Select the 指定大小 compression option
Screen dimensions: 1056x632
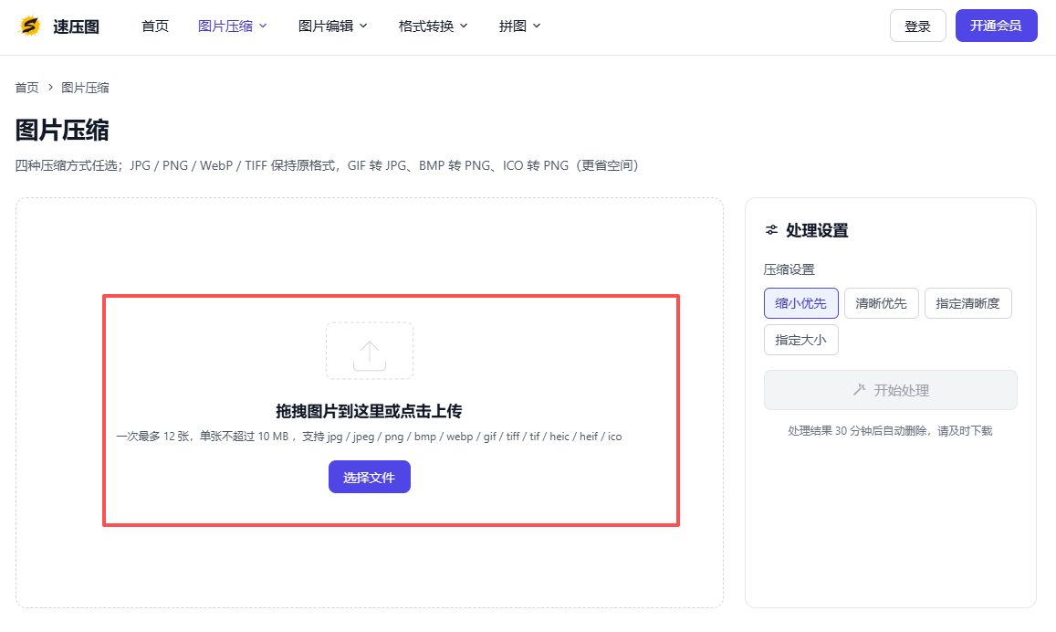pyautogui.click(x=800, y=340)
